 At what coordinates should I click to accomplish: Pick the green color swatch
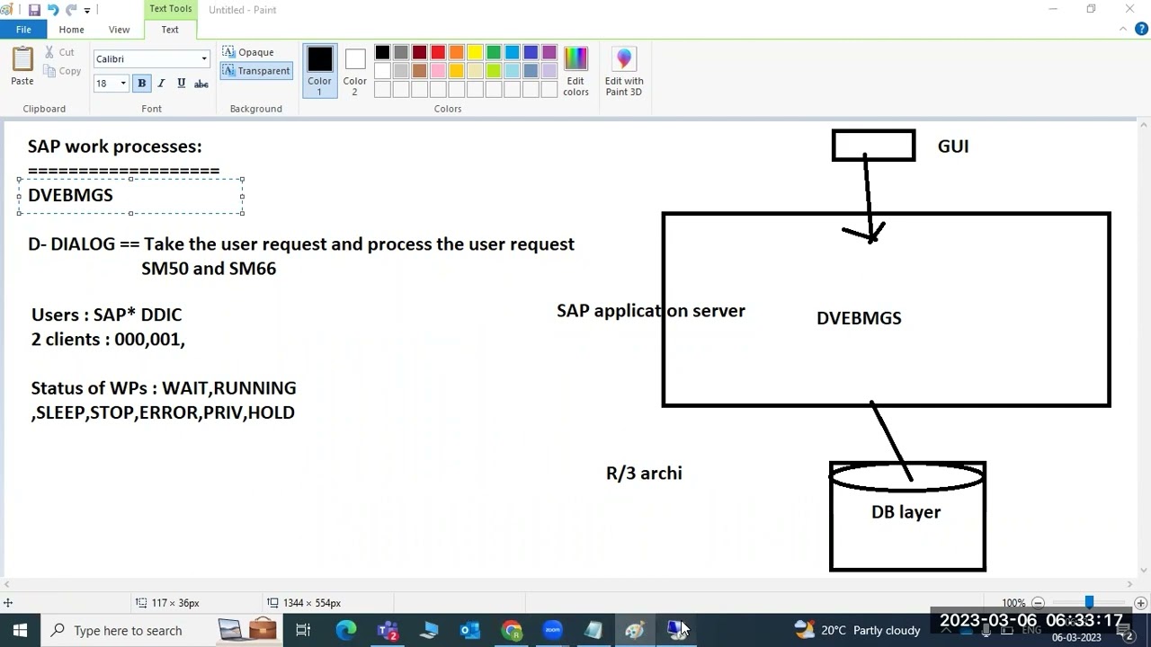(x=494, y=52)
